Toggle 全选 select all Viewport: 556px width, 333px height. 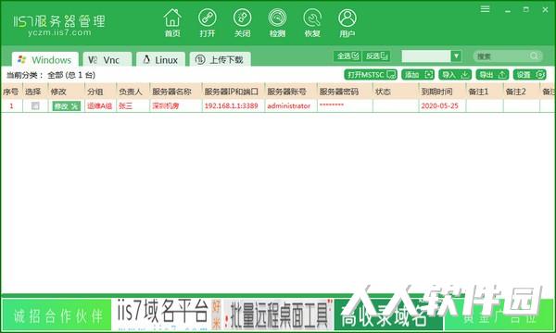pos(347,55)
